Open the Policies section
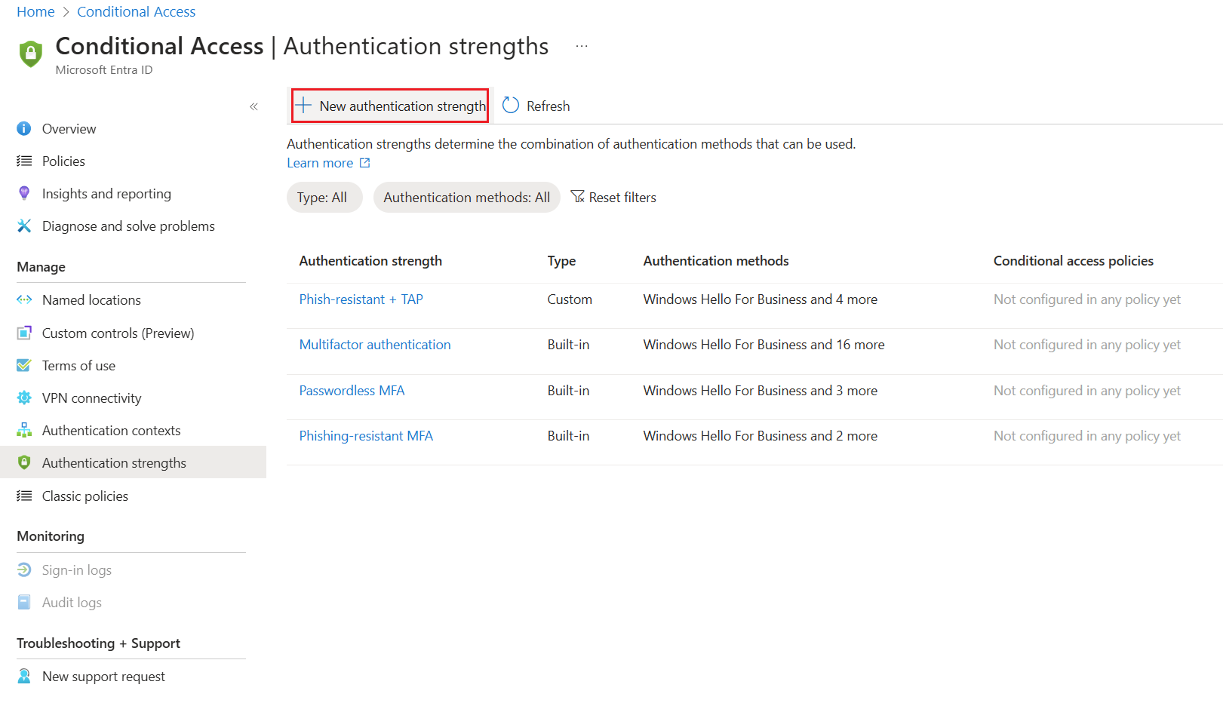 [63, 161]
